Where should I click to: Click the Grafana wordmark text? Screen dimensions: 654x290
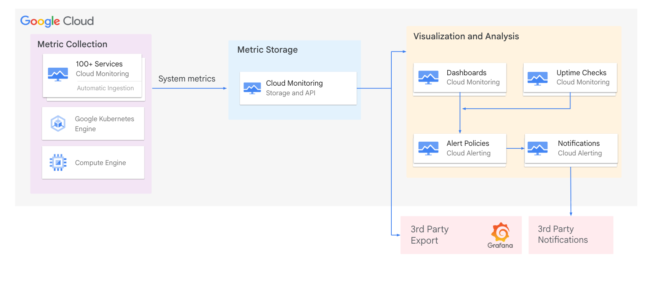(x=500, y=245)
